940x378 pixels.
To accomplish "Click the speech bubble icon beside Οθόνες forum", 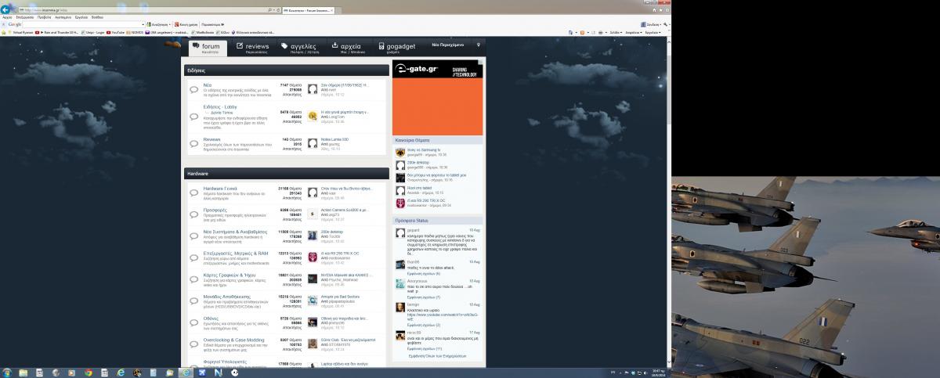I will tap(193, 322).
